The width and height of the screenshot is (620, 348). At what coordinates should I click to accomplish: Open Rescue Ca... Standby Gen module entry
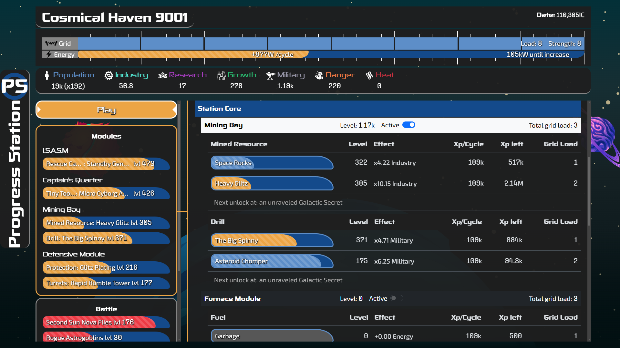pos(106,164)
